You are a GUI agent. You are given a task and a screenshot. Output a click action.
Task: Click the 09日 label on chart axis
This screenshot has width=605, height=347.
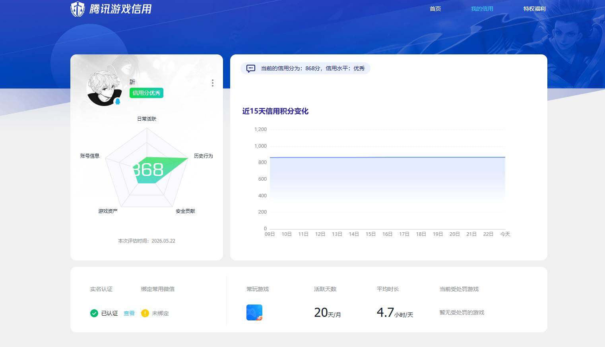coord(270,234)
